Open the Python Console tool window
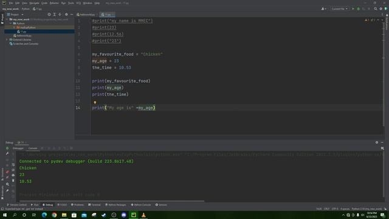Screen dimensions: 389x219 (141, 205)
